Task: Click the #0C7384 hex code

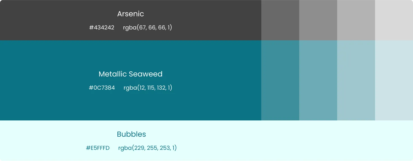Action: point(102,88)
